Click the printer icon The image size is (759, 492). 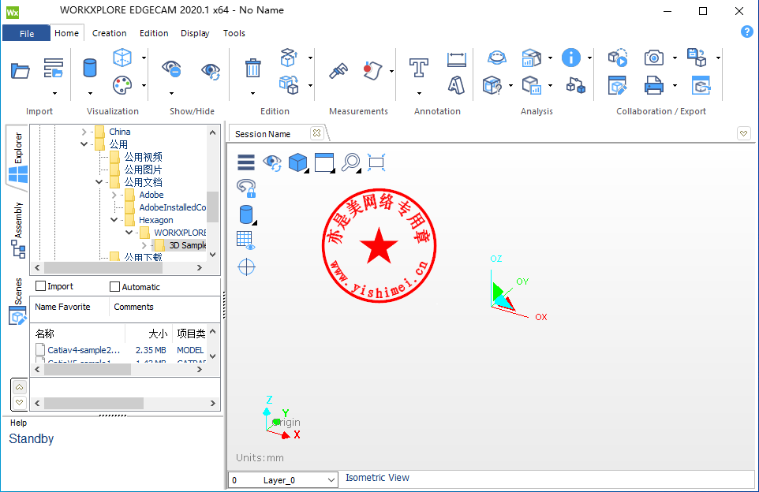pyautogui.click(x=654, y=86)
